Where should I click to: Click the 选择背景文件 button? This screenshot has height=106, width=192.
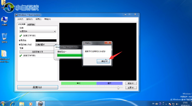pyautogui.click(x=37, y=52)
